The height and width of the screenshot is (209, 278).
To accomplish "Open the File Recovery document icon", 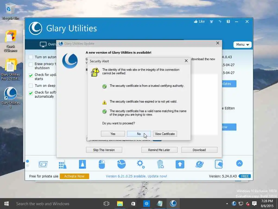I will click(219, 164).
